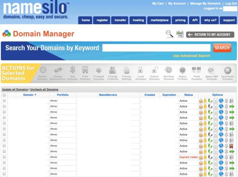Screen dimensions: 238x177
Task: Open the home navigation tab
Action: pyautogui.click(x=85, y=20)
